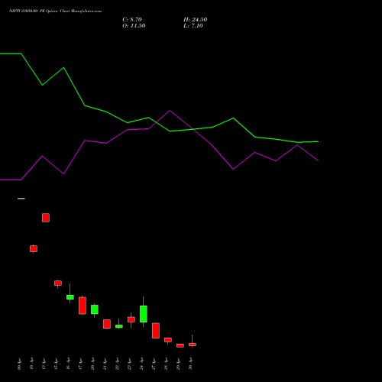Viewport: 382px width, 382px height.
Task: Click the tall red candle for 27 Apr
Action: click(x=156, y=331)
